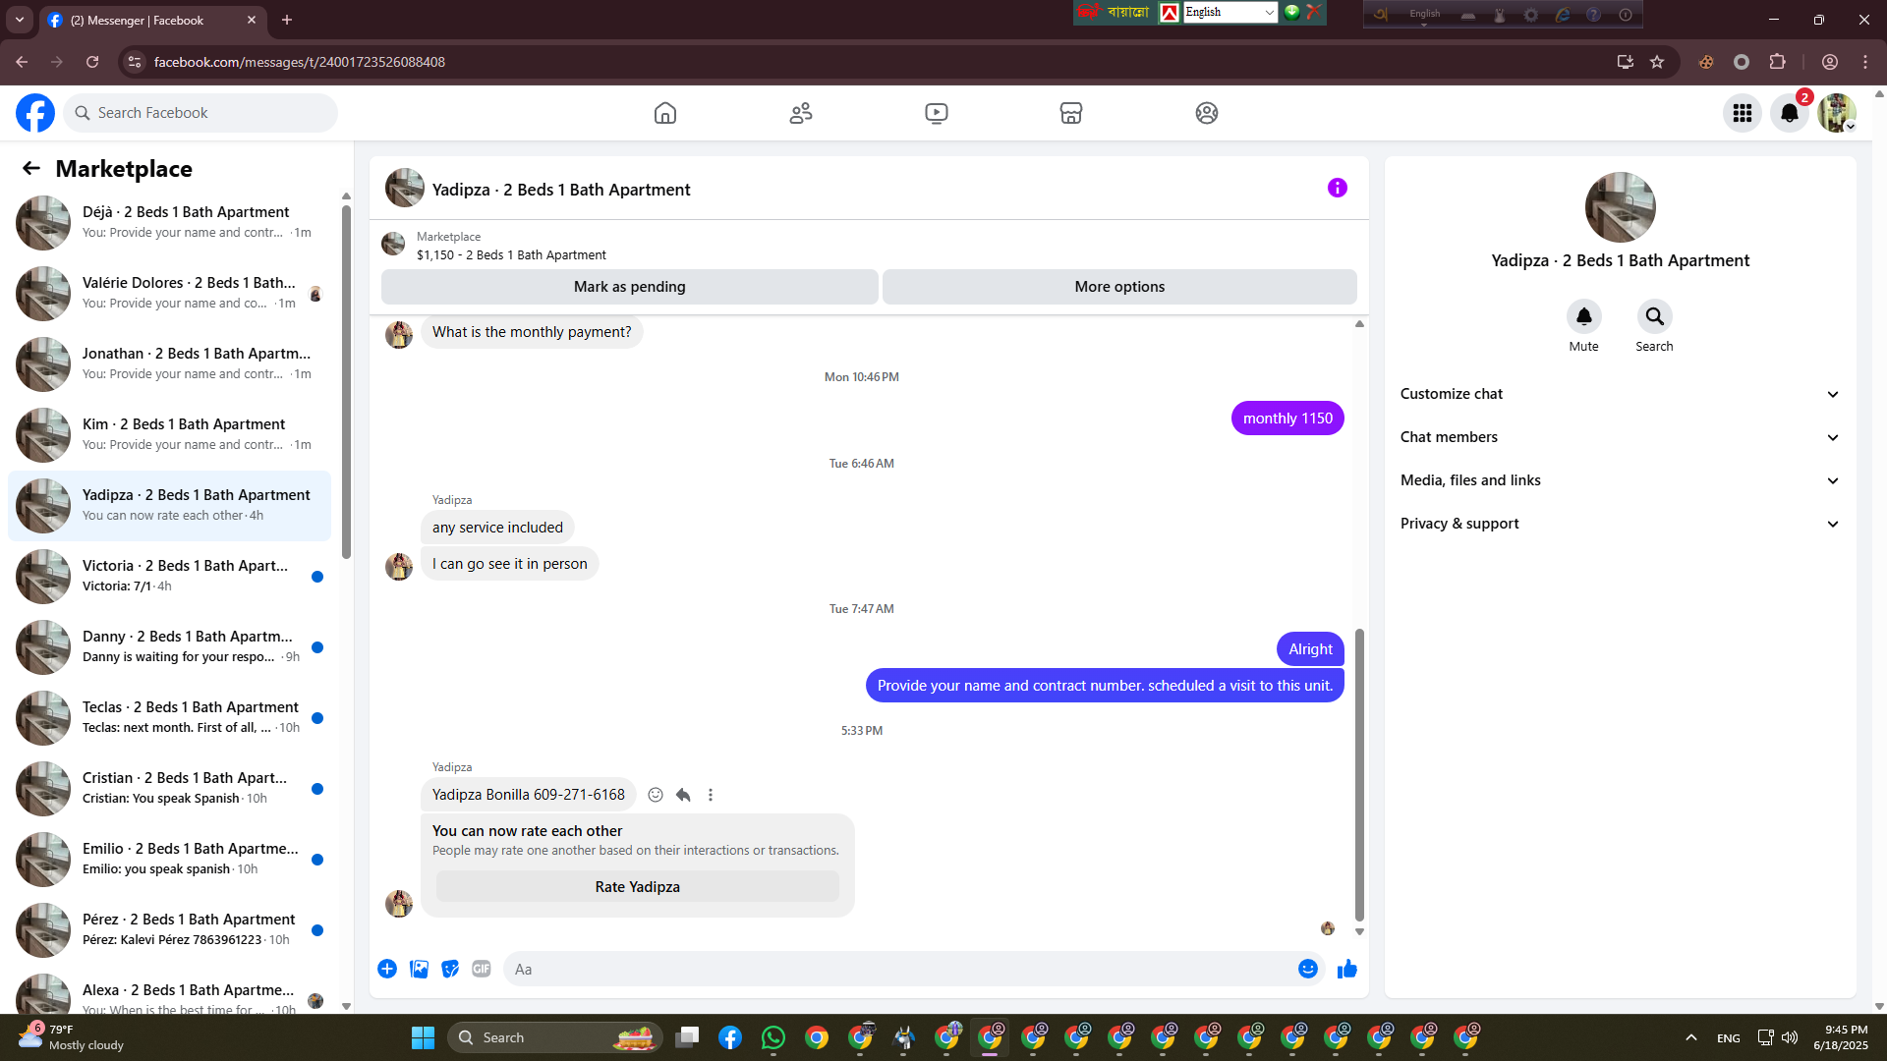Click the taskbar Search box
The image size is (1887, 1061).
555,1037
